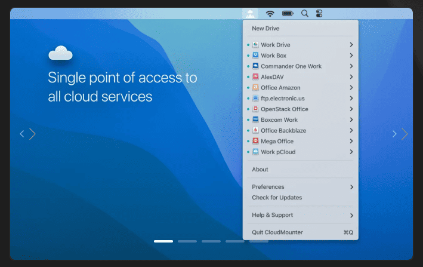The height and width of the screenshot is (267, 423).
Task: Open the About menu entry
Action: [x=260, y=169]
